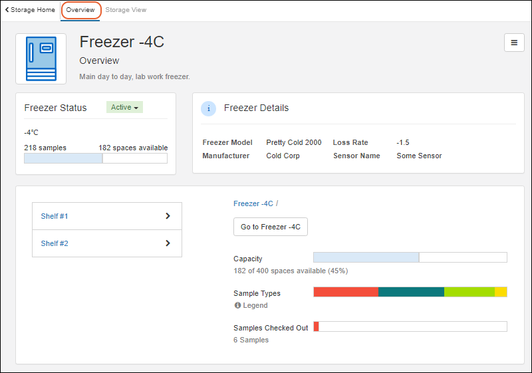
Task: Click the teal segment of Sample Types bar
Action: click(411, 292)
